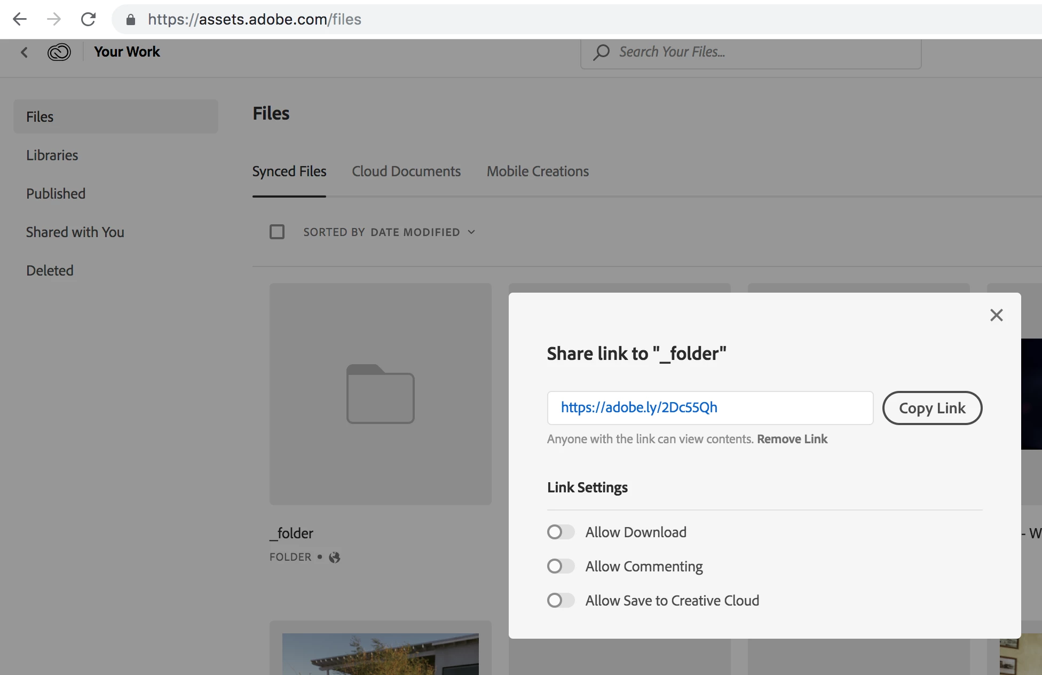This screenshot has width=1042, height=675.
Task: Enable the Allow Download toggle
Action: (561, 532)
